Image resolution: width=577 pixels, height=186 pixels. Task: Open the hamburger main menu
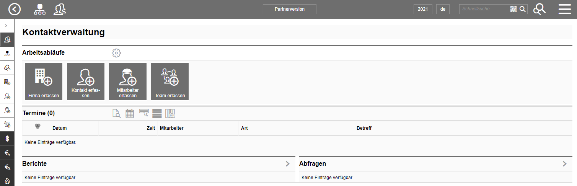(x=564, y=9)
